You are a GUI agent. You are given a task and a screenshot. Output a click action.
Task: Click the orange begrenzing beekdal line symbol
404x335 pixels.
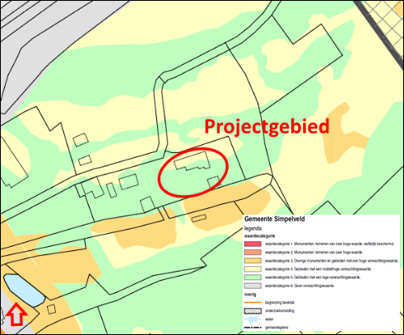pyautogui.click(x=253, y=303)
